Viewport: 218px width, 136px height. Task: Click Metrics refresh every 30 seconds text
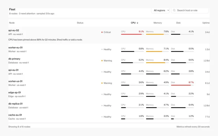tap(193, 127)
